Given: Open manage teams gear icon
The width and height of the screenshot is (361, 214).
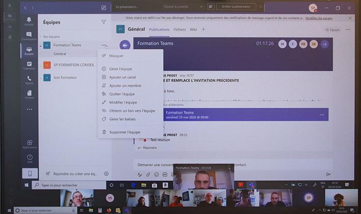Looking at the screenshot, I should [x=106, y=173].
